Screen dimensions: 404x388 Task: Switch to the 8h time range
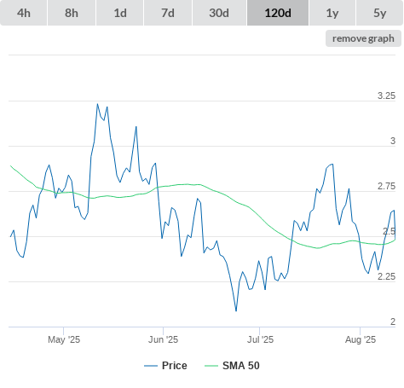point(72,13)
